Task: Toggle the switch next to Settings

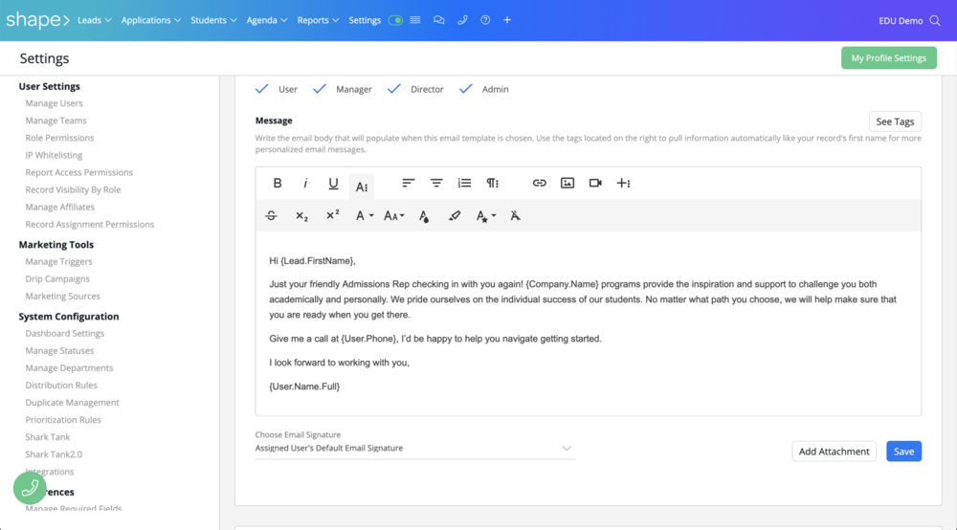Action: coord(395,20)
